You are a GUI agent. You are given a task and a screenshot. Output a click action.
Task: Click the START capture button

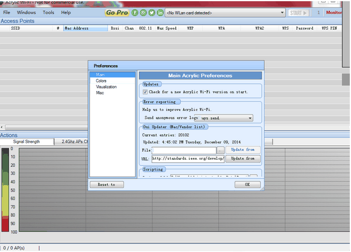coord(299,13)
